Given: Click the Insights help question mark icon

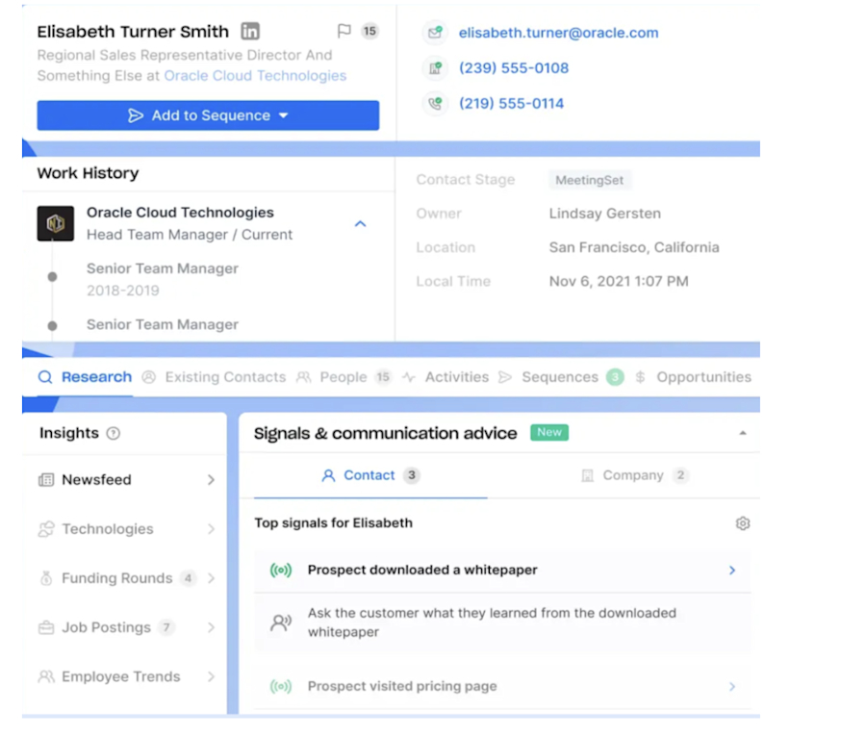Looking at the screenshot, I should point(114,433).
